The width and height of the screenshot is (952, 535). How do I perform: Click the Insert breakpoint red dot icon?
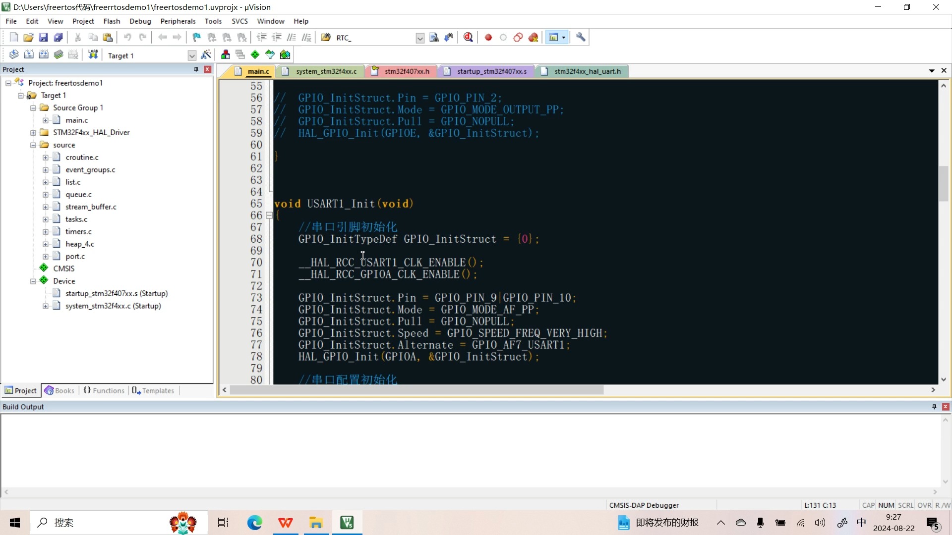pos(488,37)
